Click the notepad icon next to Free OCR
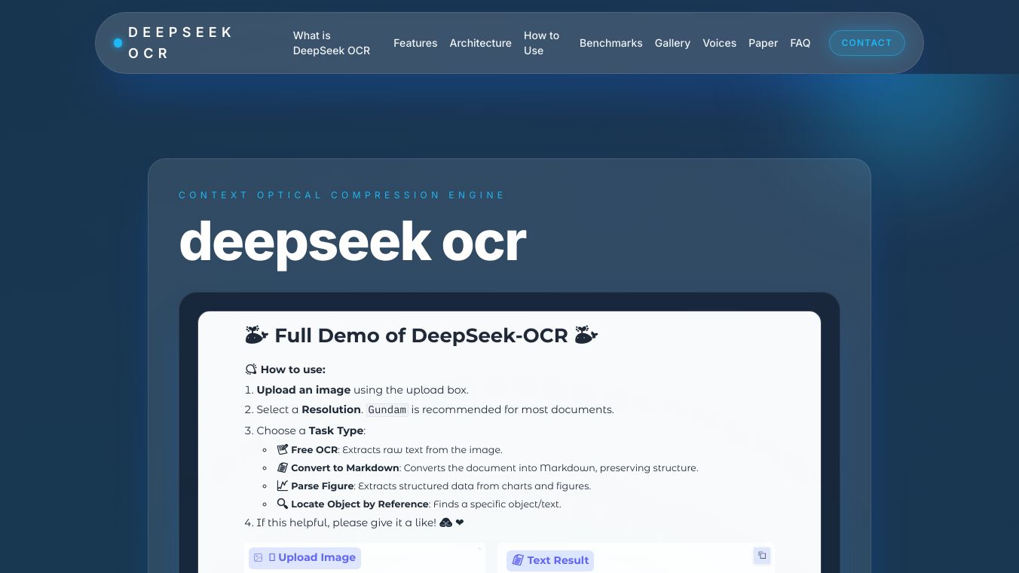1019x573 pixels. click(283, 449)
